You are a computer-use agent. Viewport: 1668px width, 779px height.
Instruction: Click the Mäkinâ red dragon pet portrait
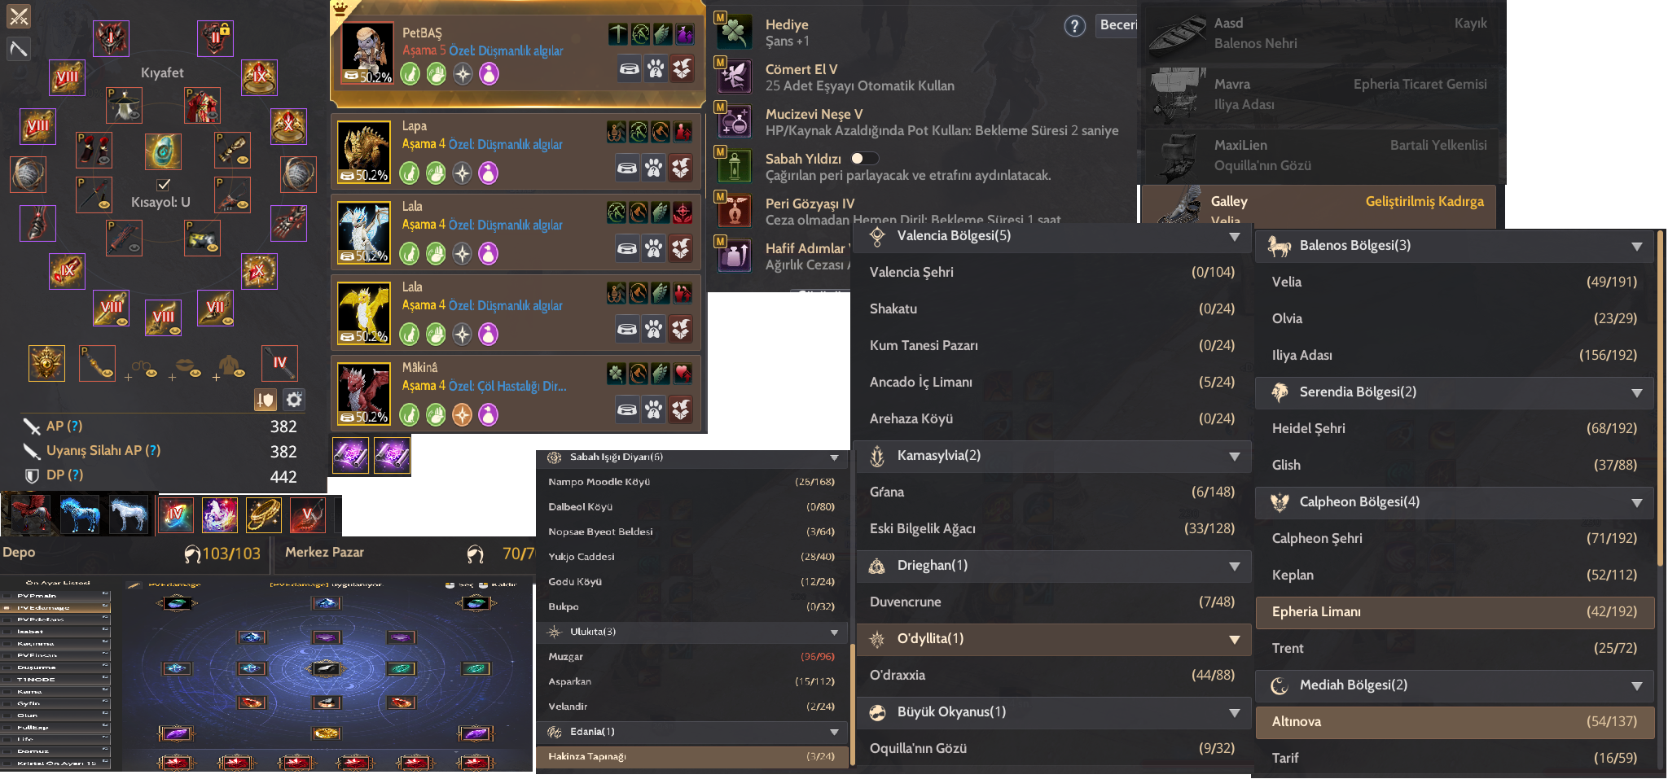pos(364,392)
